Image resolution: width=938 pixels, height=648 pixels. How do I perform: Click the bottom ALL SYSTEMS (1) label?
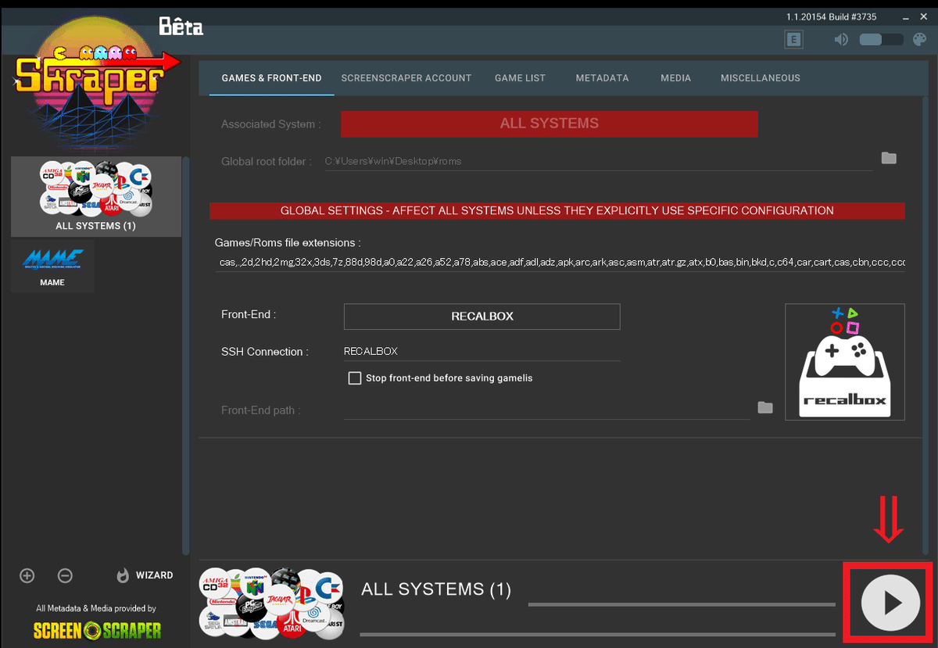pyautogui.click(x=436, y=589)
